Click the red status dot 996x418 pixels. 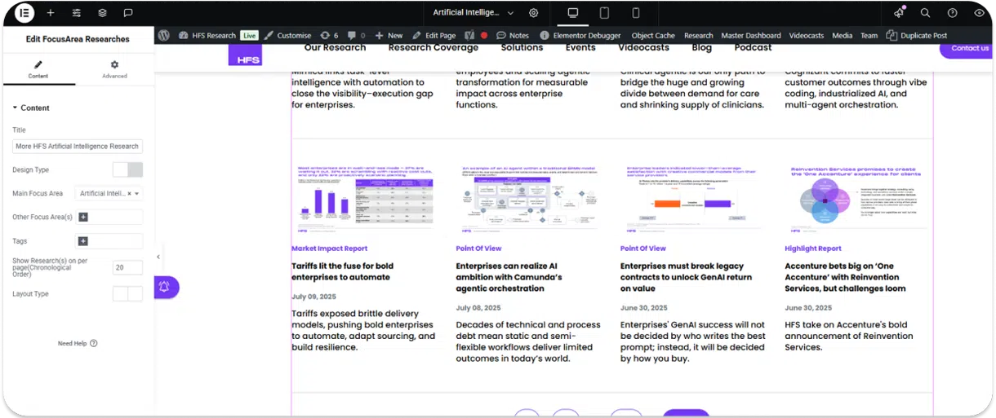[484, 35]
